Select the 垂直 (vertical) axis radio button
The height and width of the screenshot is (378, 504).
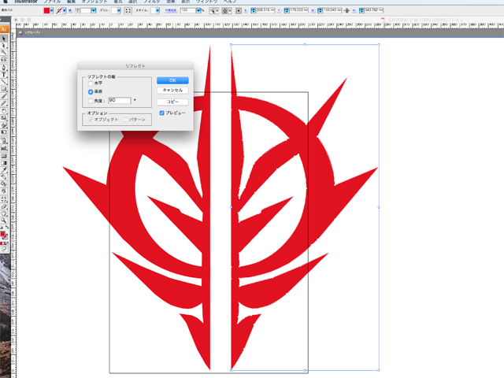tap(91, 92)
